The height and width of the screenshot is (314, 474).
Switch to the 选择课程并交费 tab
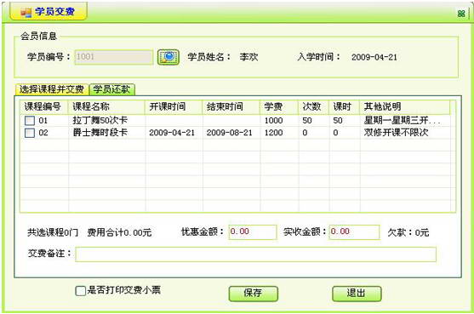click(x=51, y=89)
